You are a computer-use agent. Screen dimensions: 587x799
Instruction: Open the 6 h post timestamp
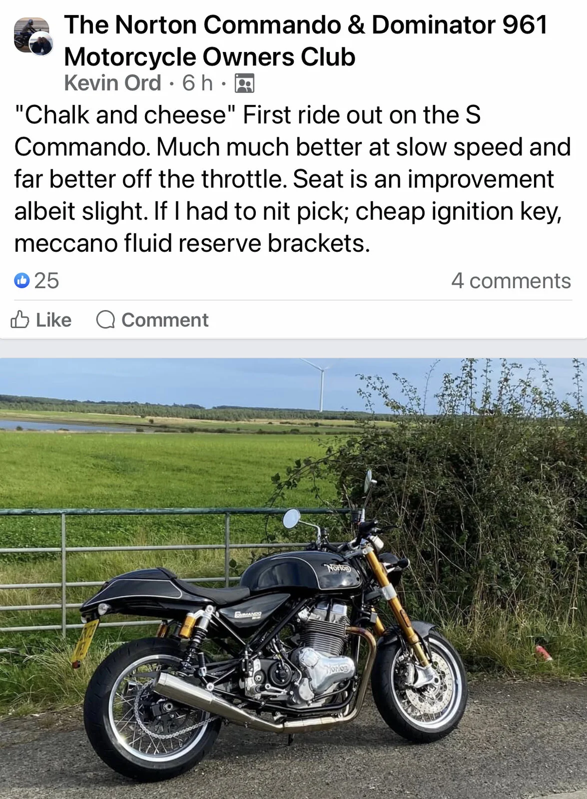point(197,83)
